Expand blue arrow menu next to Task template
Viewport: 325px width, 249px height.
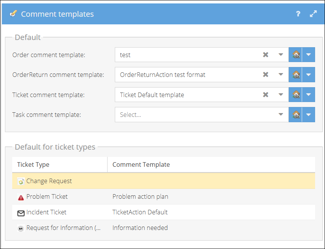(309, 115)
